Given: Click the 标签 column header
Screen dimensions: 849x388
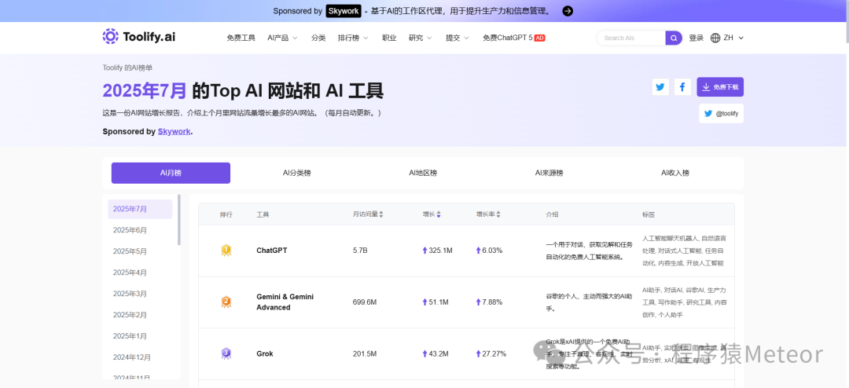Looking at the screenshot, I should coord(648,214).
